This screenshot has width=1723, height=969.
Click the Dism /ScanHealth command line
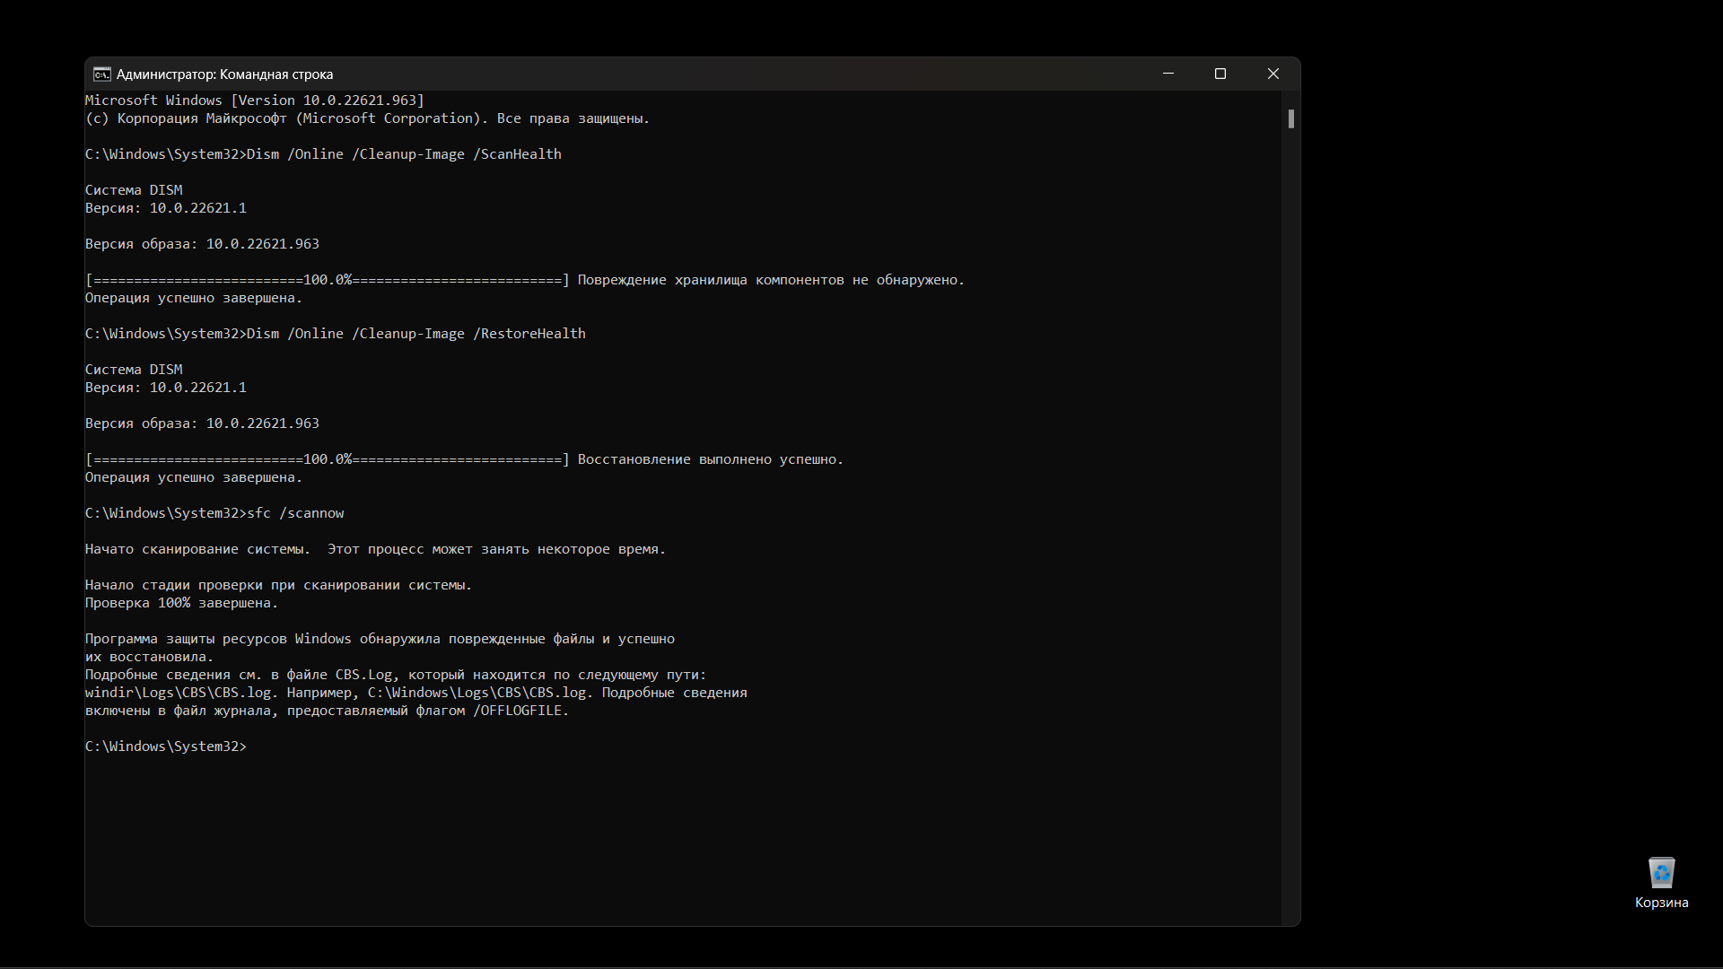404,154
